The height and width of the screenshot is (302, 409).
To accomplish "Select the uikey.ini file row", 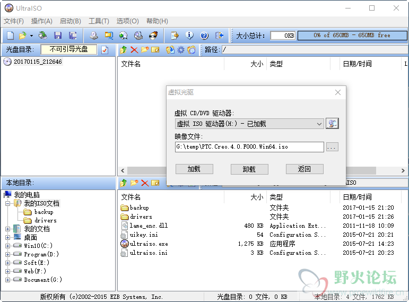I will tap(257, 235).
